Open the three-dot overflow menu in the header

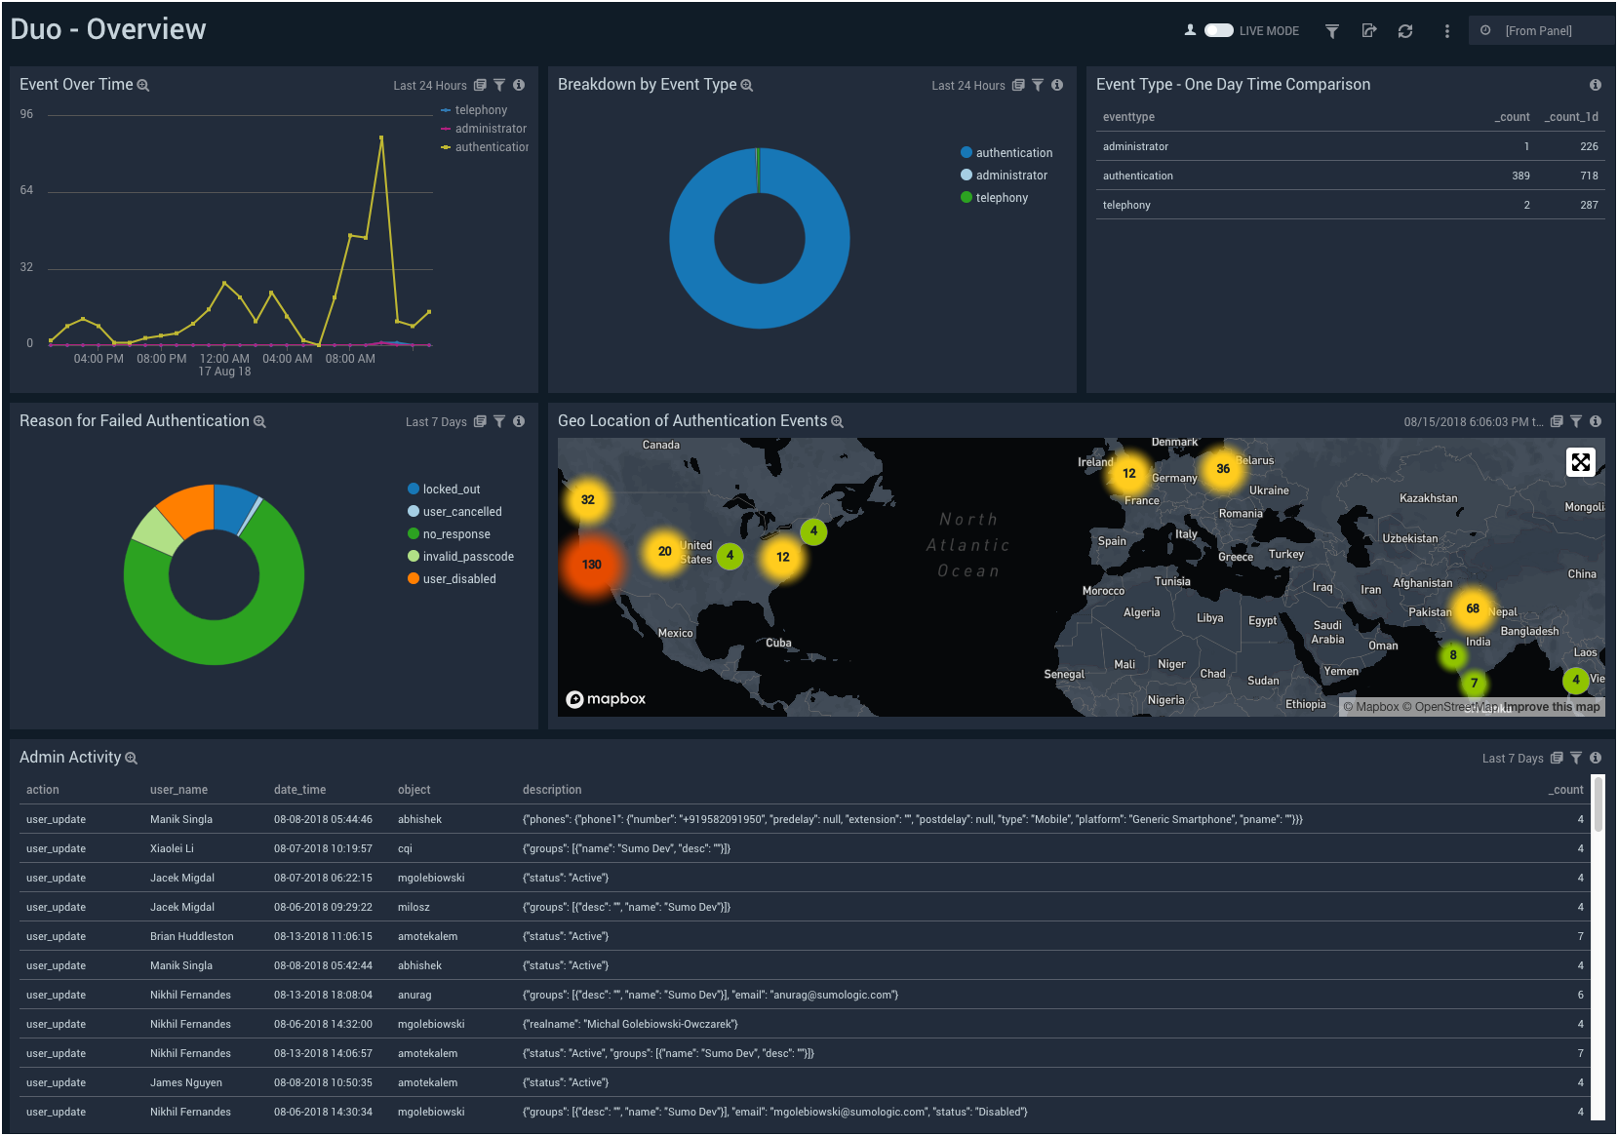click(x=1446, y=30)
